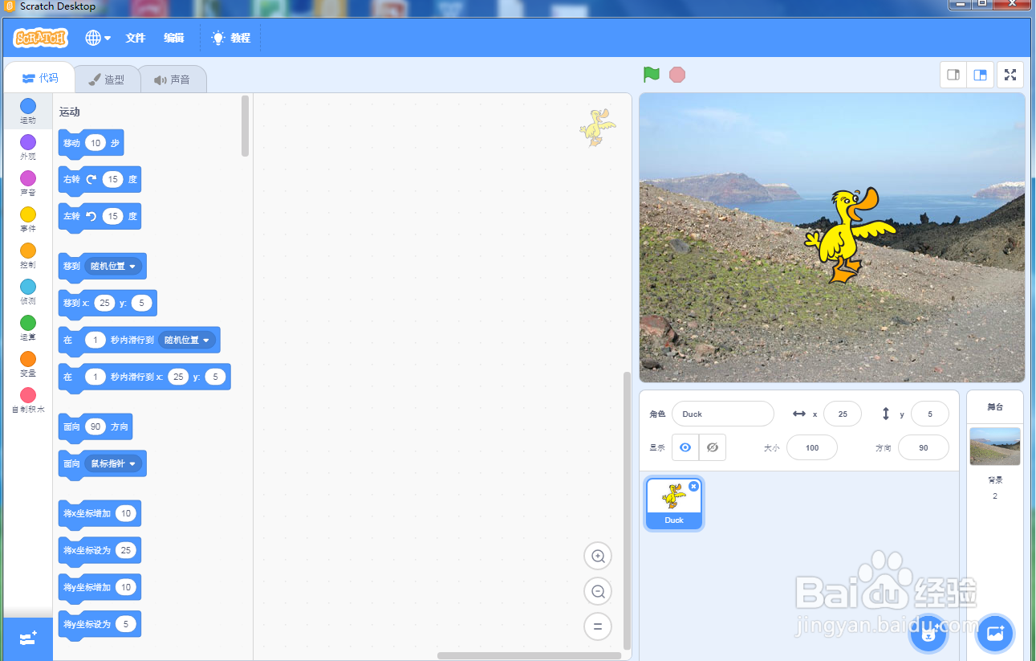Delete the Duck sprite with x button
1036x661 pixels.
(693, 486)
